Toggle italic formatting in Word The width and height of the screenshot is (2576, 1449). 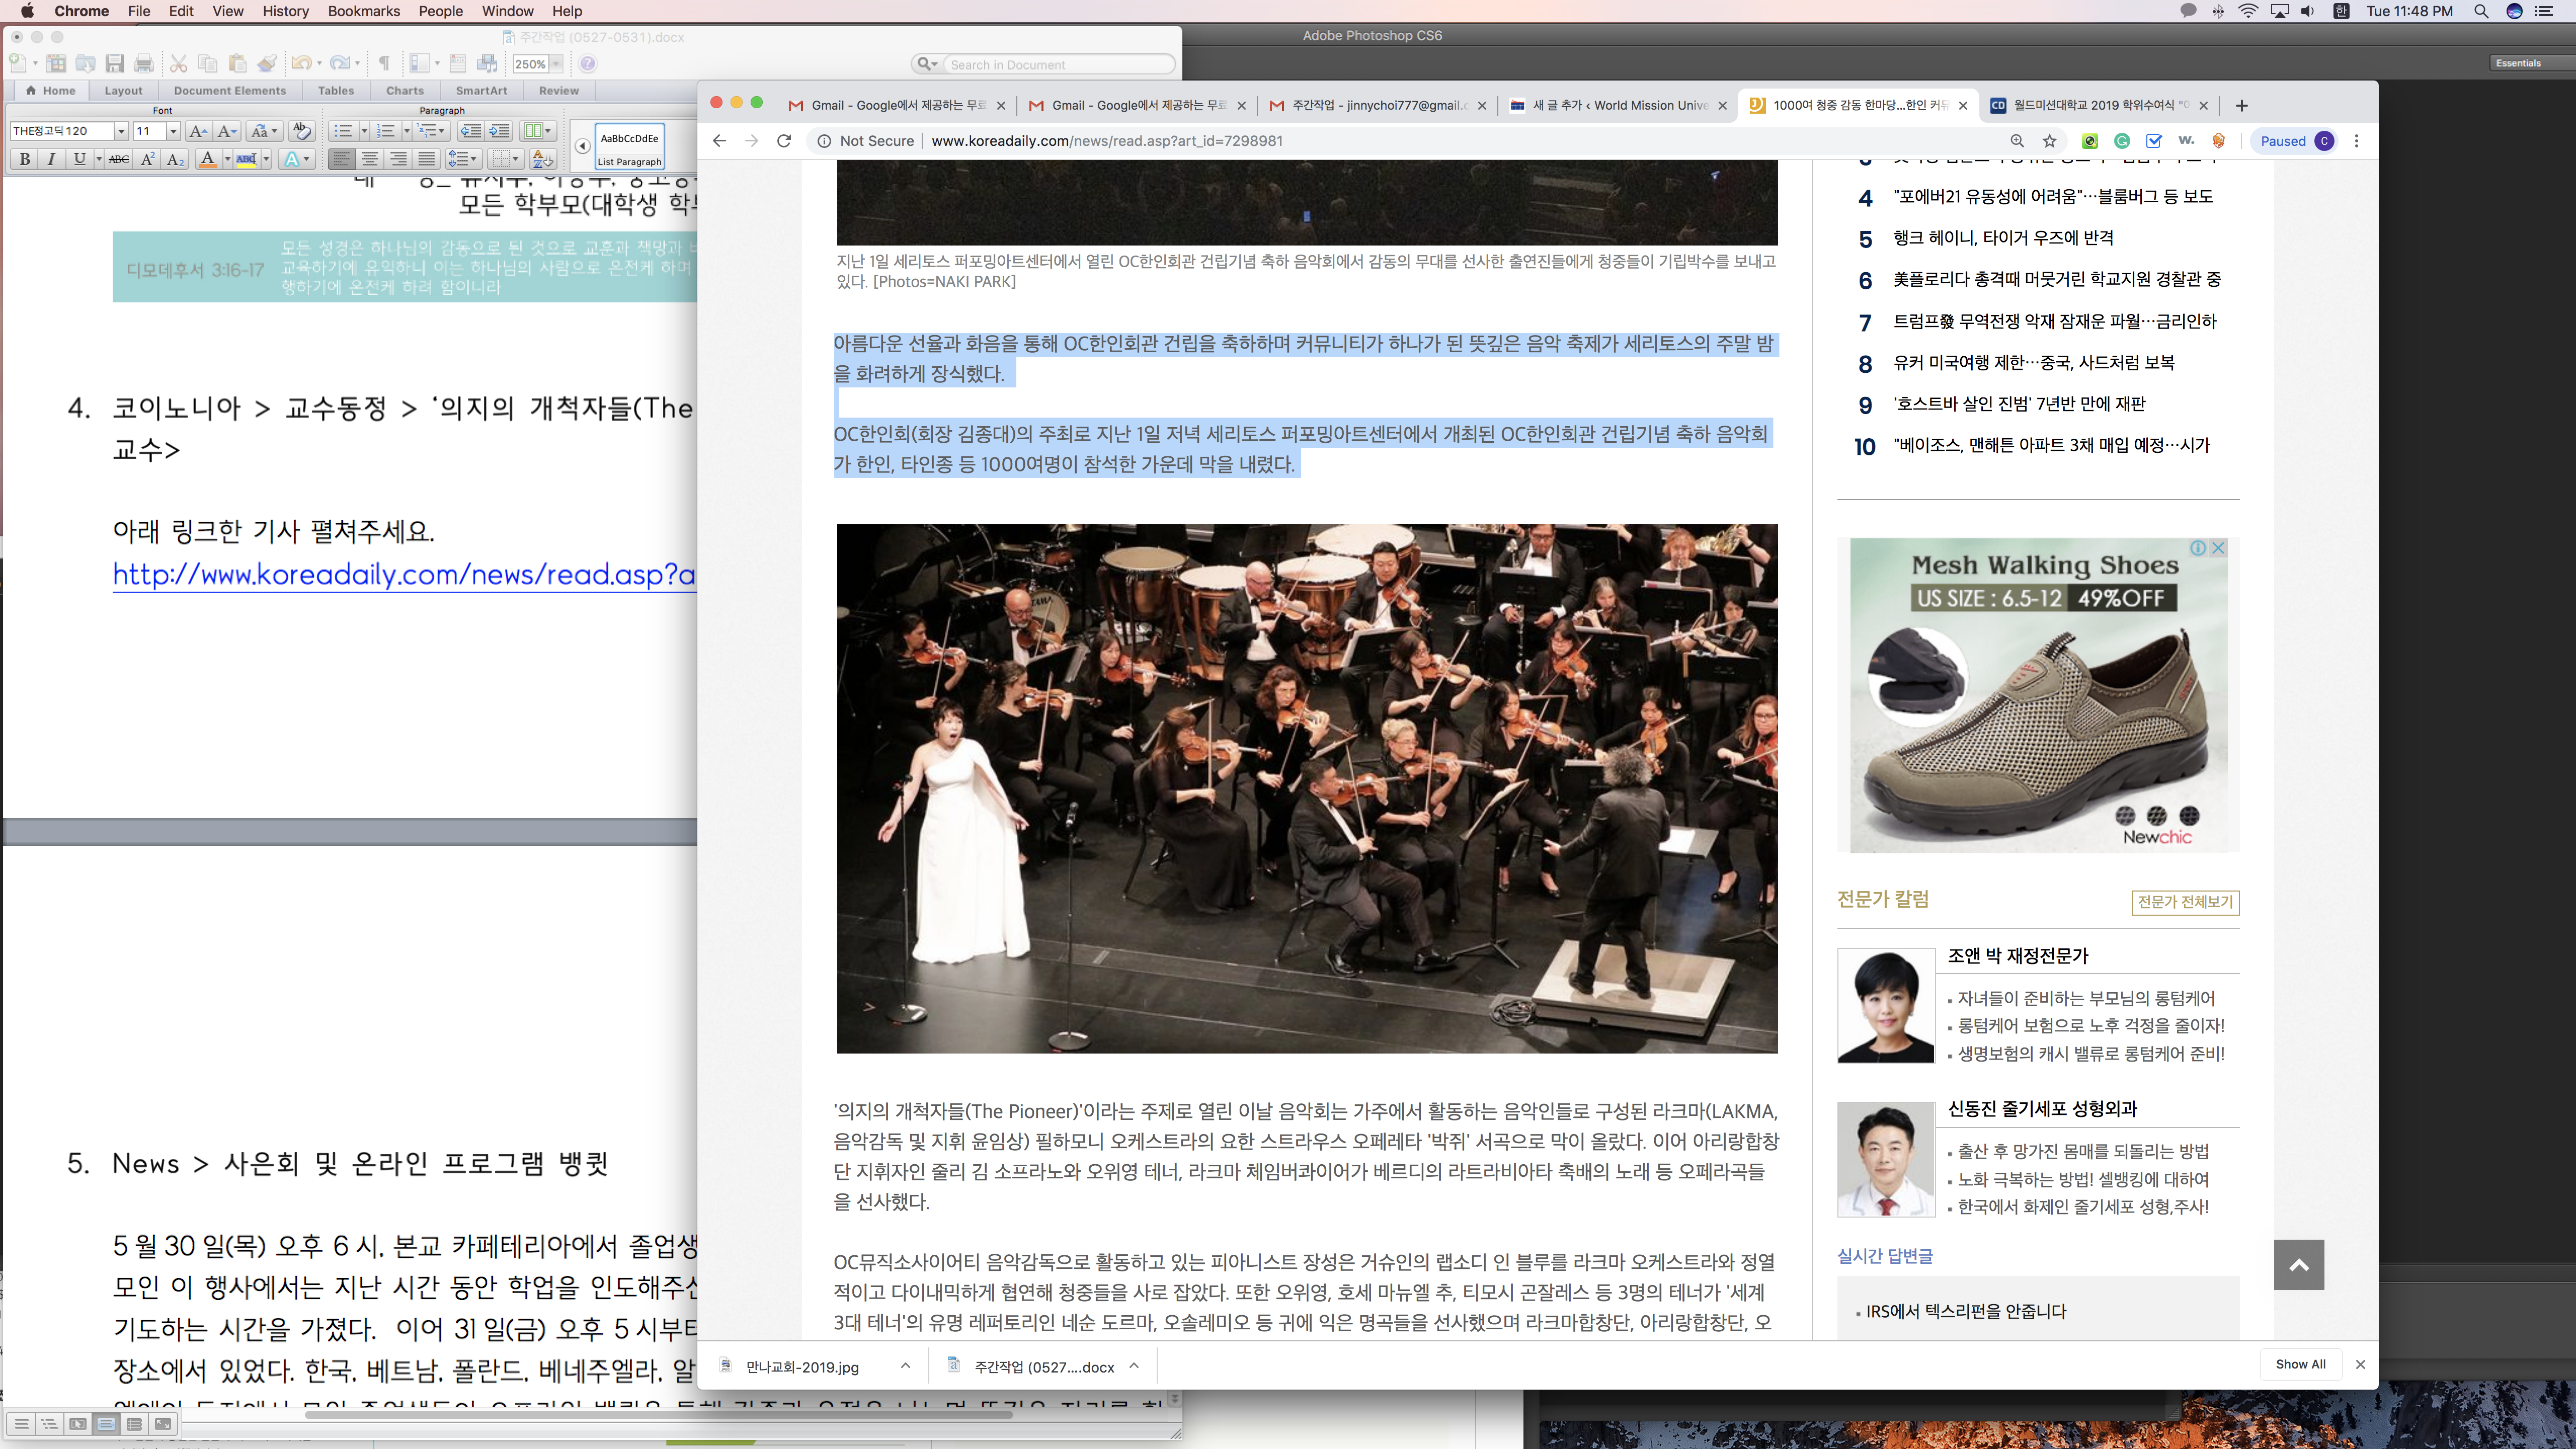[52, 159]
